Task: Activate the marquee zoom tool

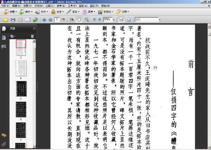Action: click(x=87, y=20)
